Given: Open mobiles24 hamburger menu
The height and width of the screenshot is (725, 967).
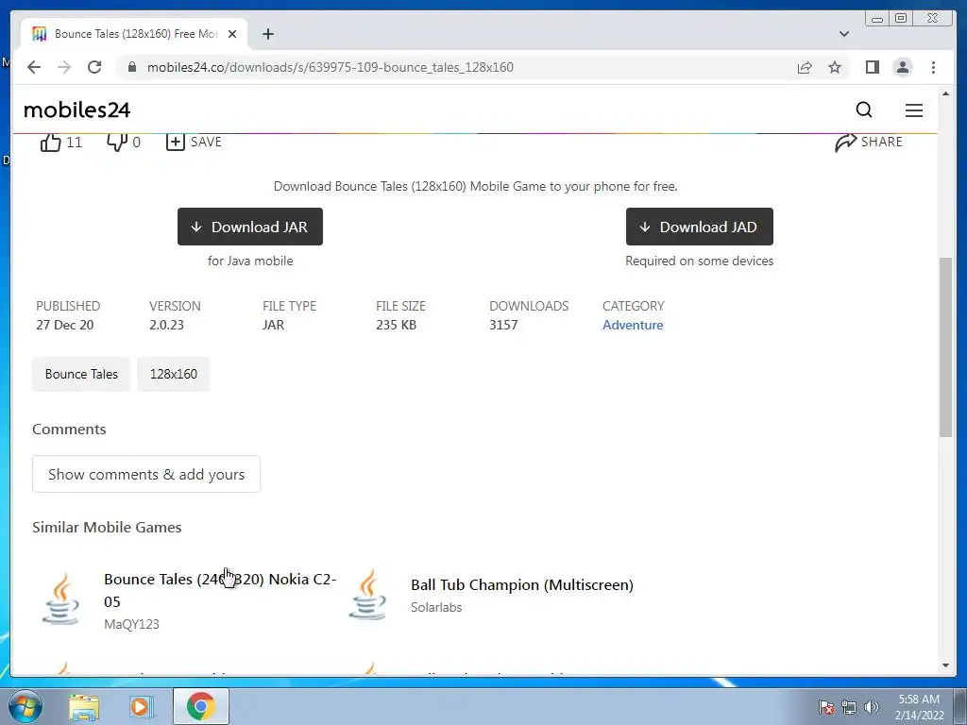Looking at the screenshot, I should point(914,110).
